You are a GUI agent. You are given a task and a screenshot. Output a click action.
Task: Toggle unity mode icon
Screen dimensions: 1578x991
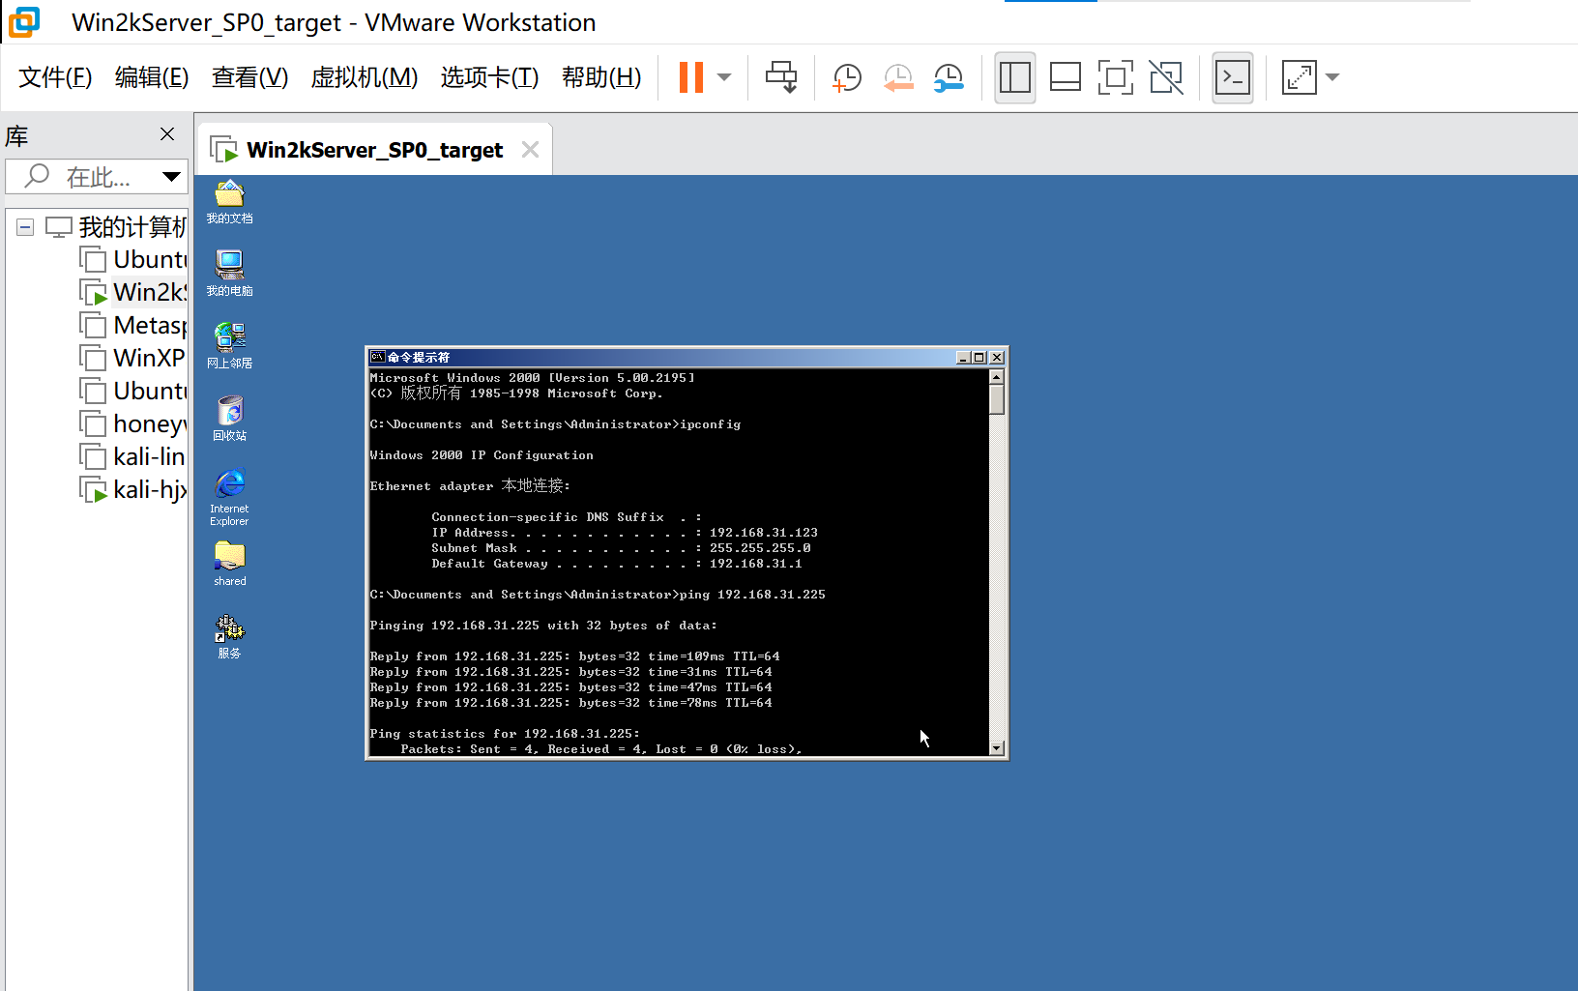[1166, 77]
